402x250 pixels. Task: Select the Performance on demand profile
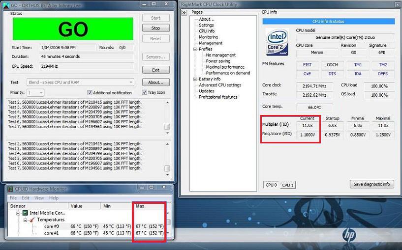tap(228, 73)
